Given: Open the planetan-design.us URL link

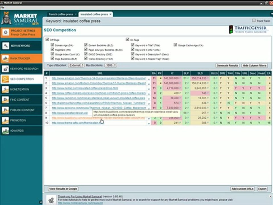Looking at the screenshot, I should (70, 113).
